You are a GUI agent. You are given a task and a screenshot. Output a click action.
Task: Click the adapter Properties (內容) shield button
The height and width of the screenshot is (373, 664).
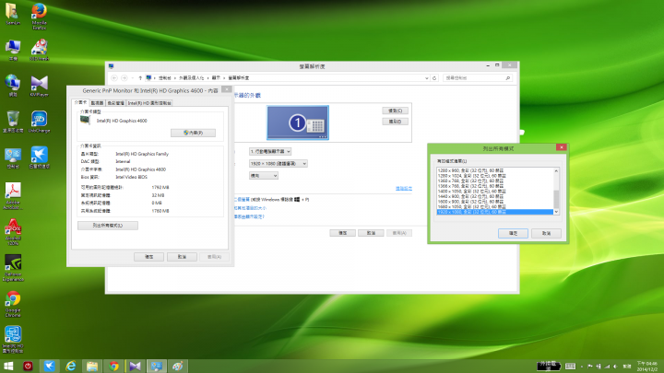click(193, 133)
